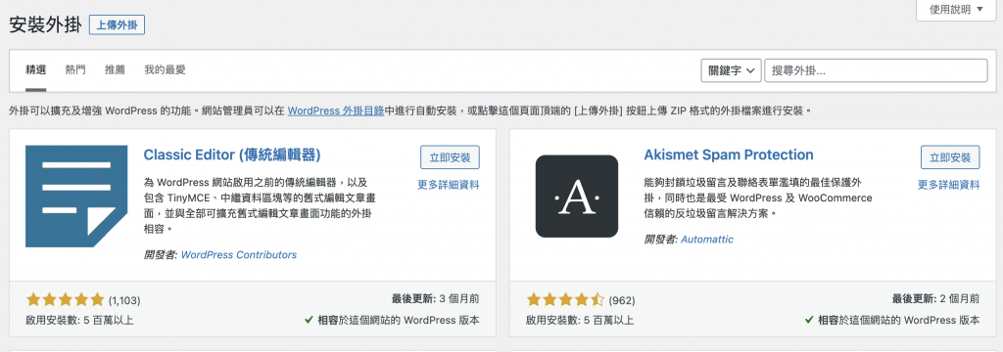Click 啟用安裝數 text under Classic Editor

pos(80,320)
